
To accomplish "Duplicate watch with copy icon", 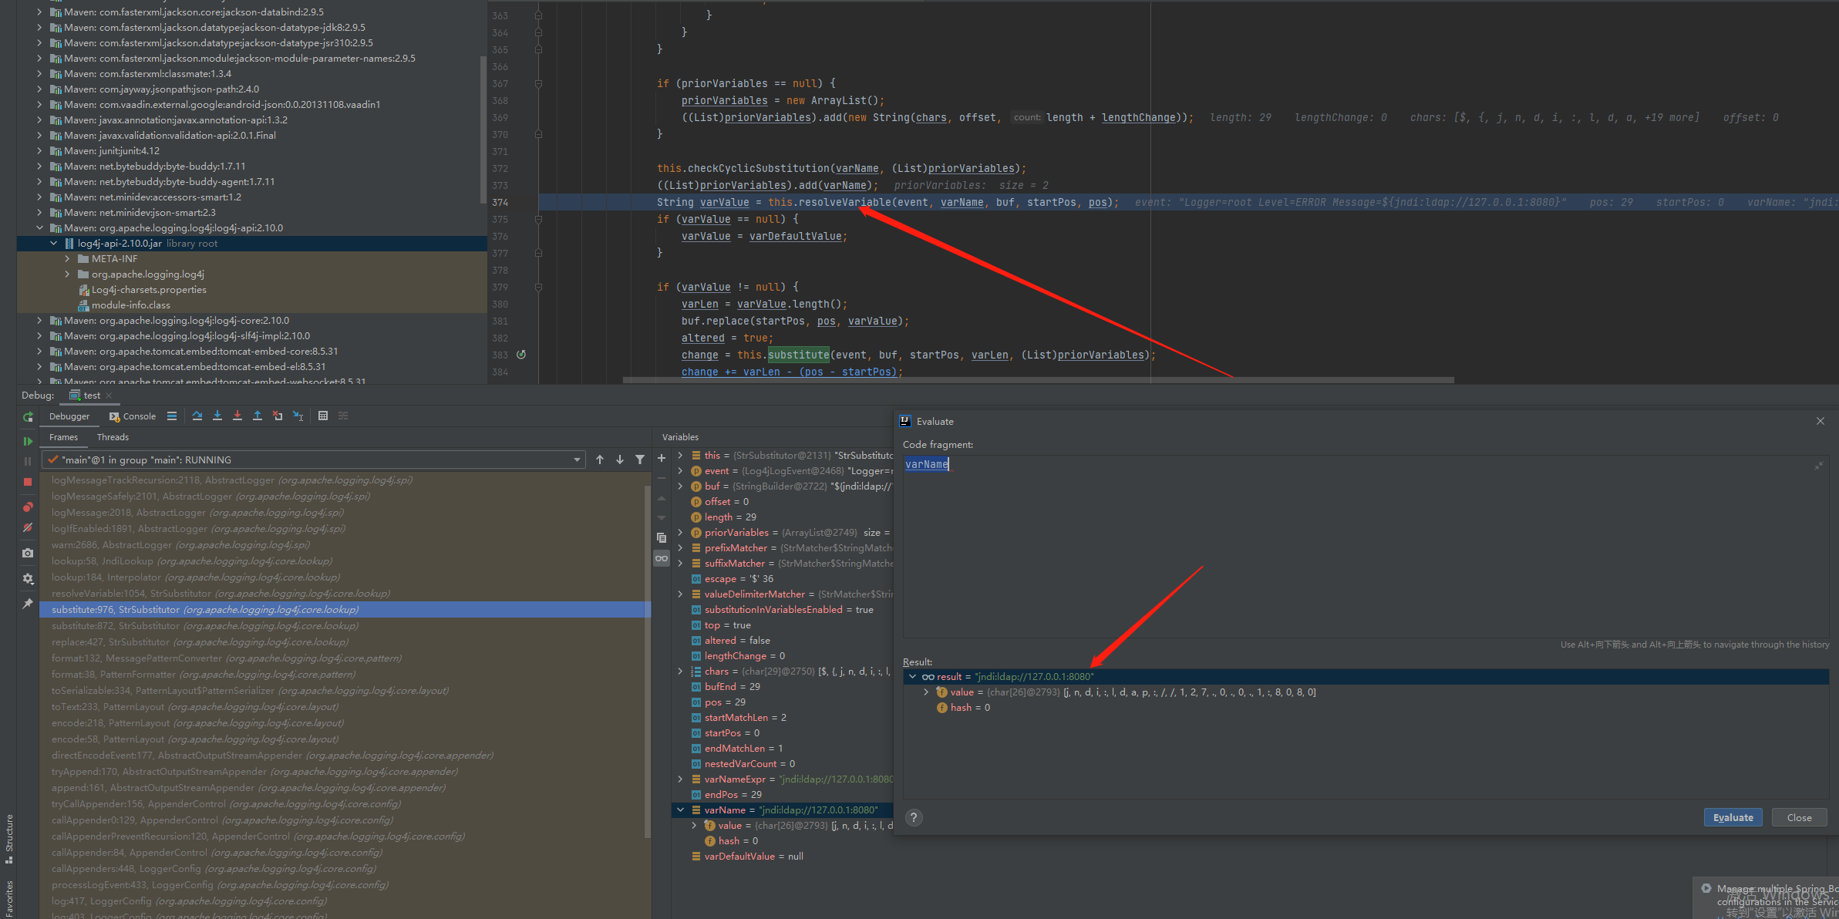I will (662, 538).
